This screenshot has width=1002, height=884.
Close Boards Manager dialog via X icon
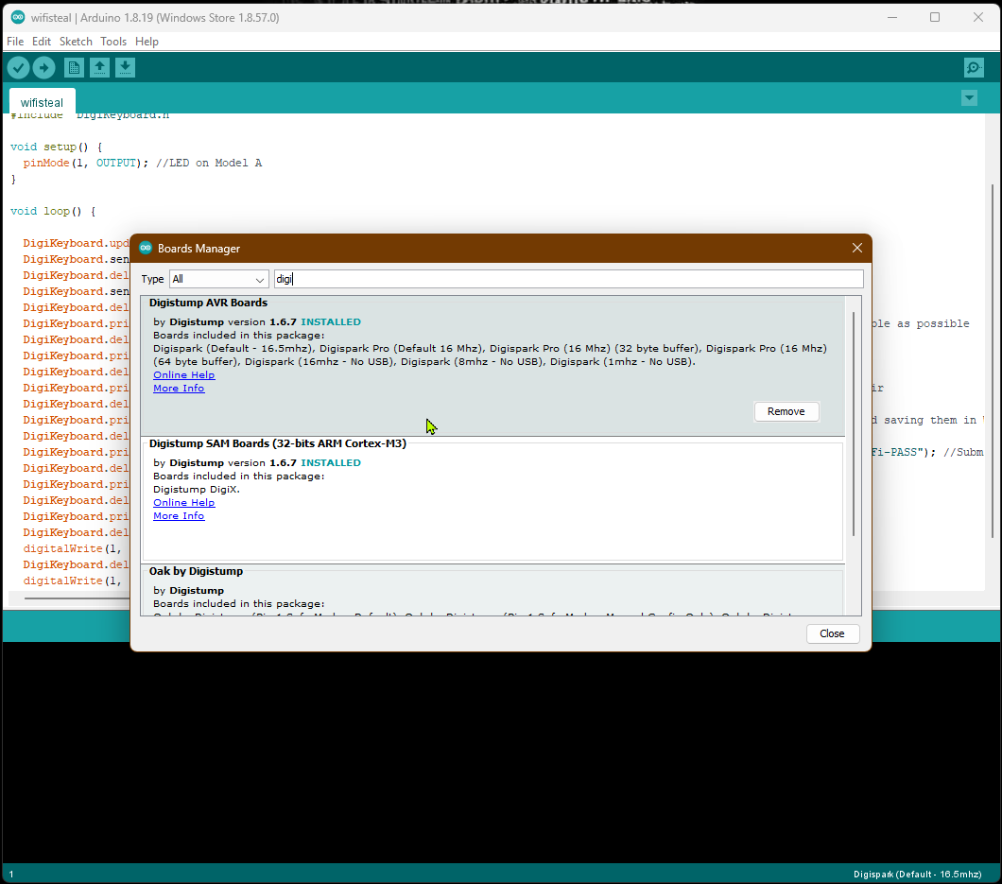click(857, 248)
